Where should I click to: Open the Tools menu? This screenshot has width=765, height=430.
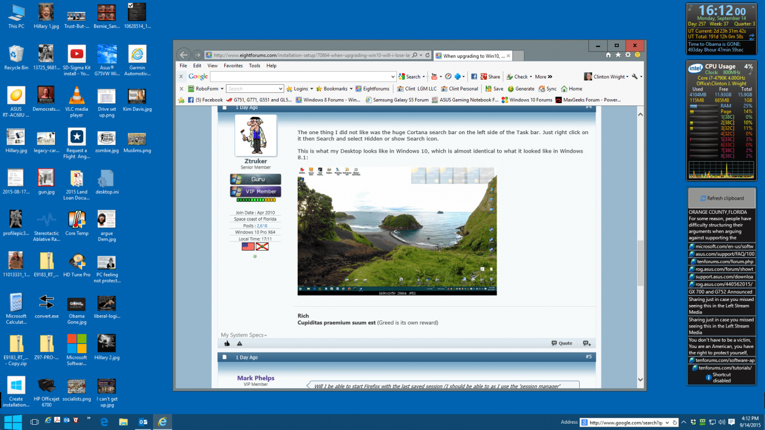tap(255, 66)
